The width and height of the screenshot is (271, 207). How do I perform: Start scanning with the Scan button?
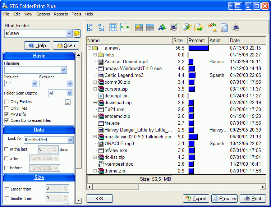point(66,45)
